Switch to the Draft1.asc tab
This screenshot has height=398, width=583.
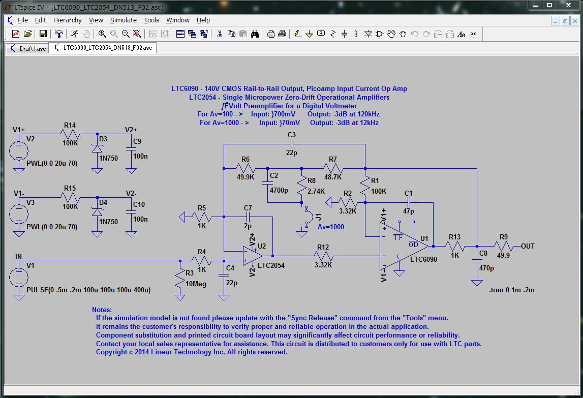click(27, 48)
